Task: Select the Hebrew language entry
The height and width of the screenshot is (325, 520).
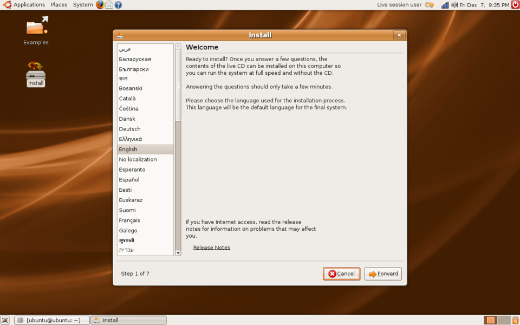Action: coord(145,250)
